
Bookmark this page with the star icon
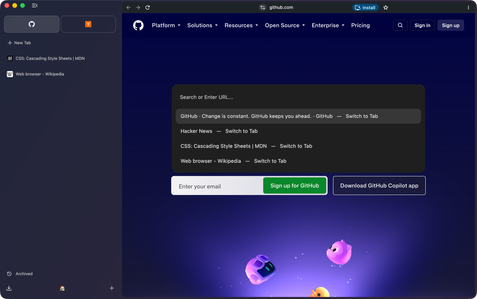coord(386,7)
